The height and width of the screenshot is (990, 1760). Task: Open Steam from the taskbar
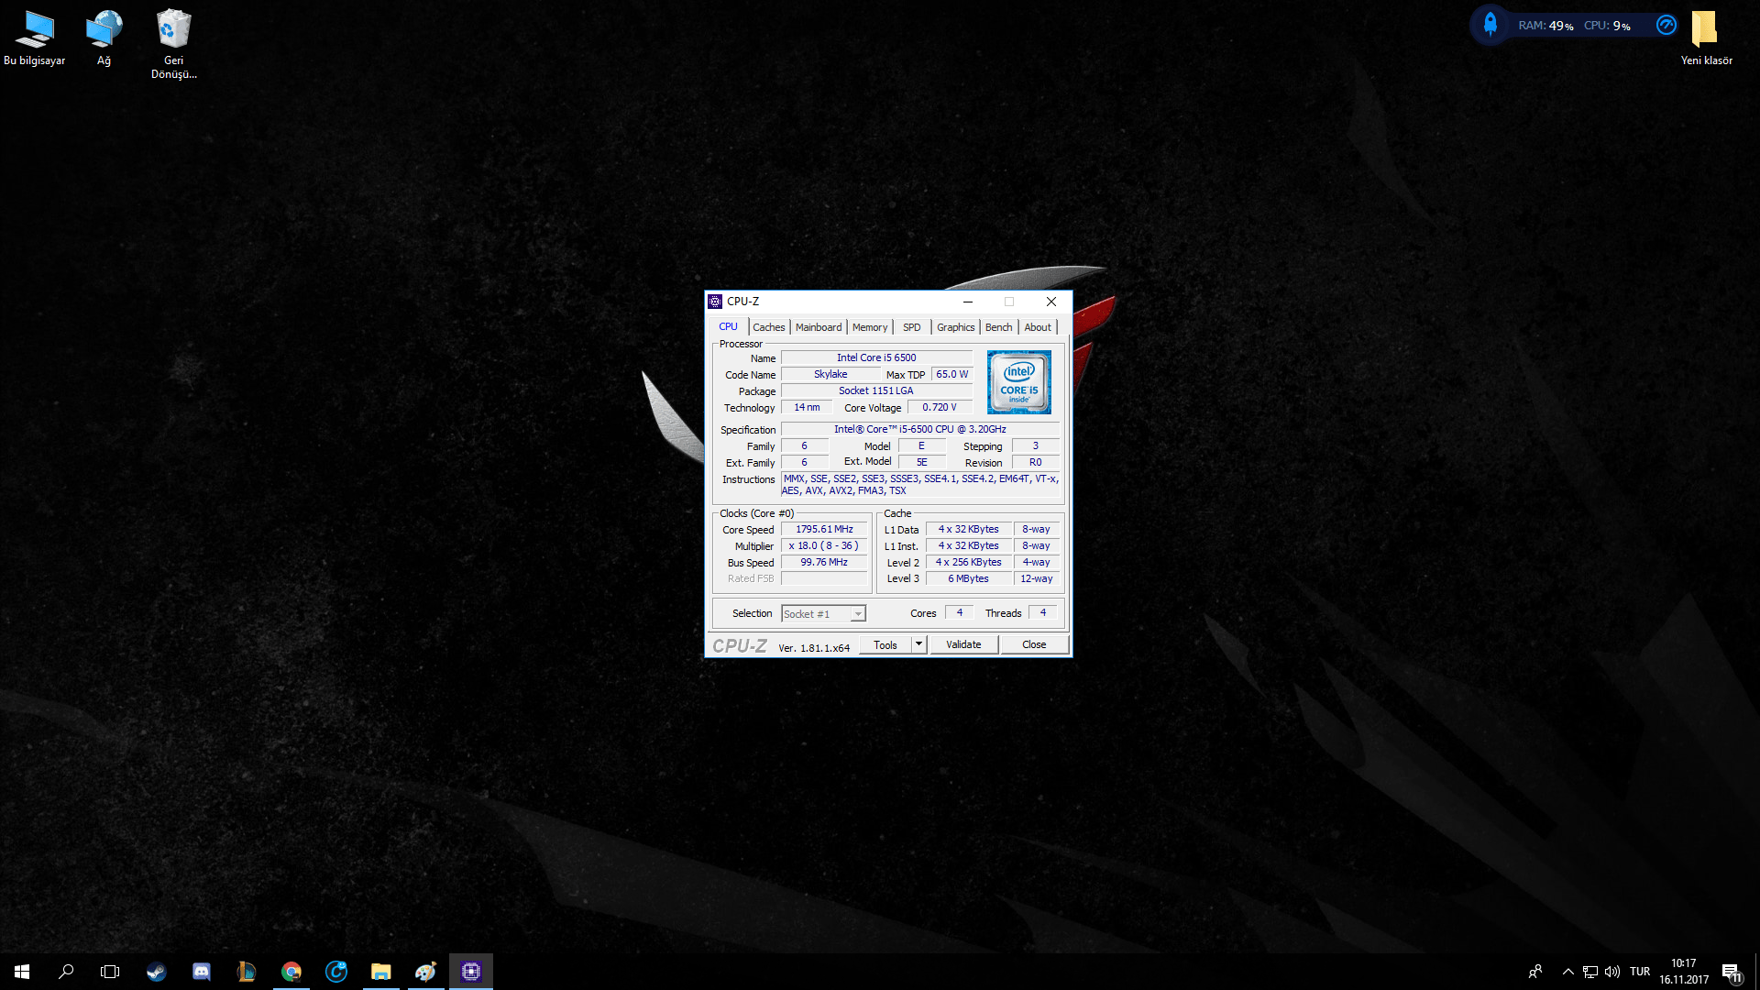156,972
